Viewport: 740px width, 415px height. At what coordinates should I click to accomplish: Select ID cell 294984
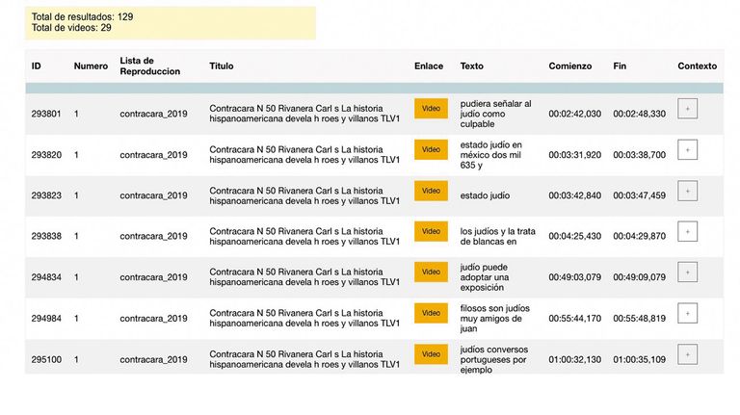[46, 319]
